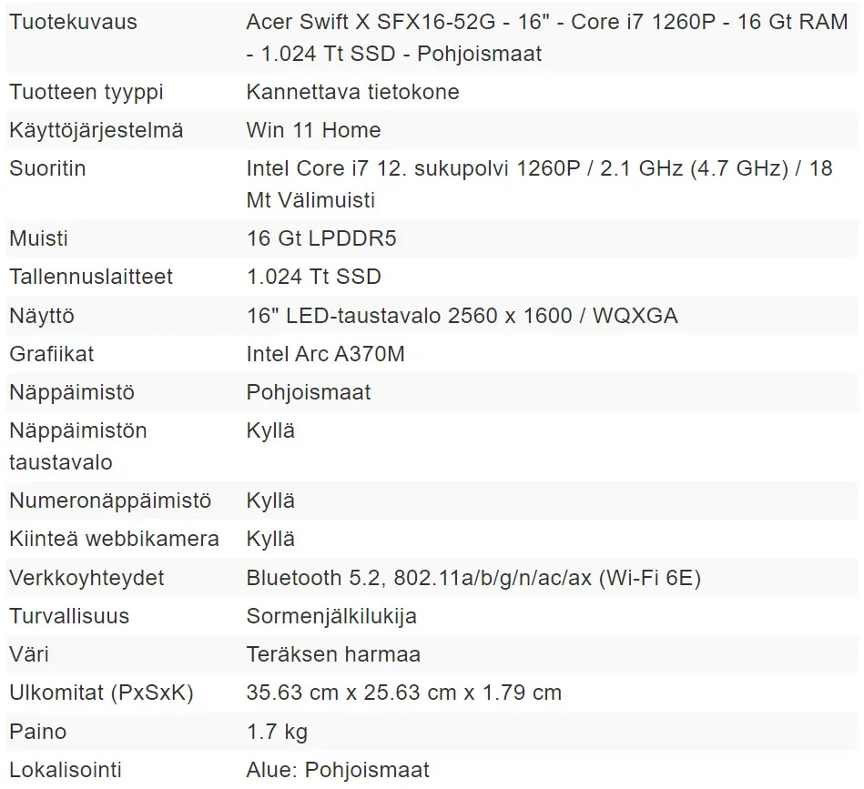864x789 pixels.
Task: Click the 1.7 kg weight value
Action: tap(277, 732)
